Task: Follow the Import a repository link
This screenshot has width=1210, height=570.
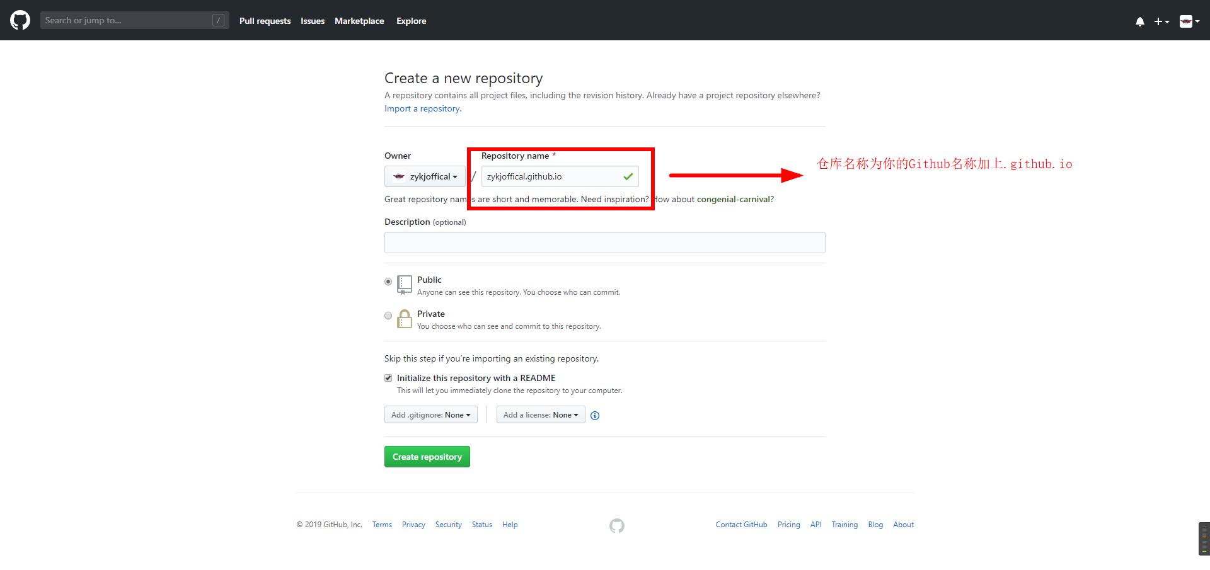Action: (422, 108)
